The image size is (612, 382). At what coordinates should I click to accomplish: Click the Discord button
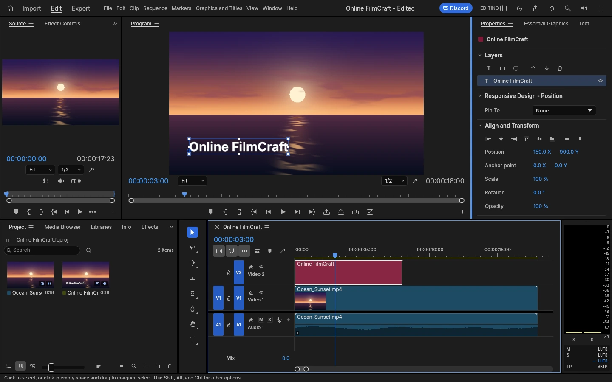click(x=456, y=8)
